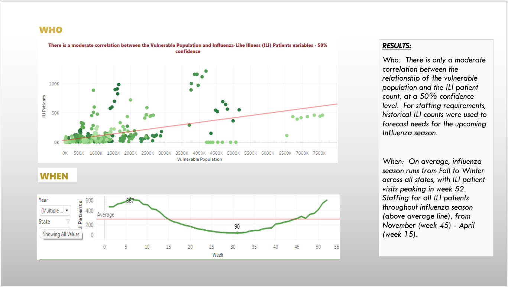Click the Vulnerable Population axis label
The width and height of the screenshot is (508, 287).
point(200,159)
